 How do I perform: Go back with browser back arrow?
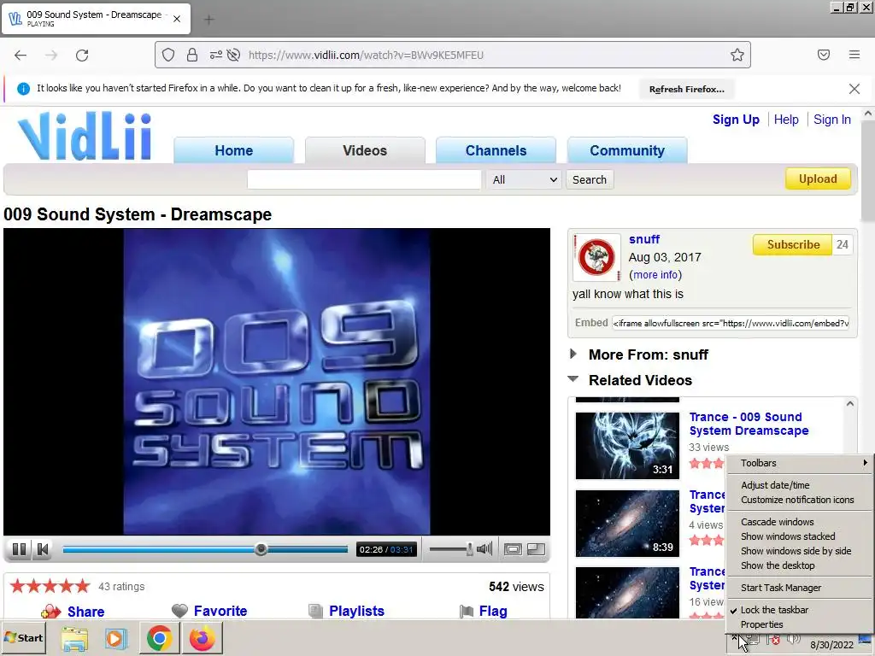[x=21, y=56]
